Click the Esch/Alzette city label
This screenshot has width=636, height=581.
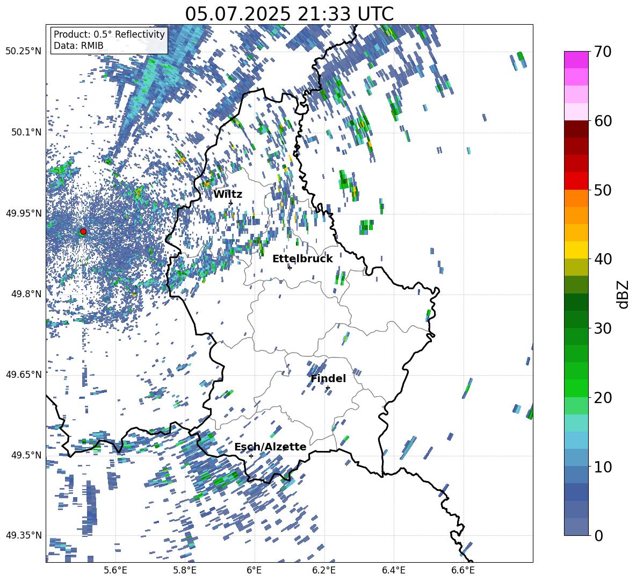pyautogui.click(x=270, y=447)
